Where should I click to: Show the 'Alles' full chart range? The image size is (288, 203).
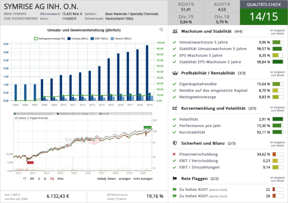(60, 179)
